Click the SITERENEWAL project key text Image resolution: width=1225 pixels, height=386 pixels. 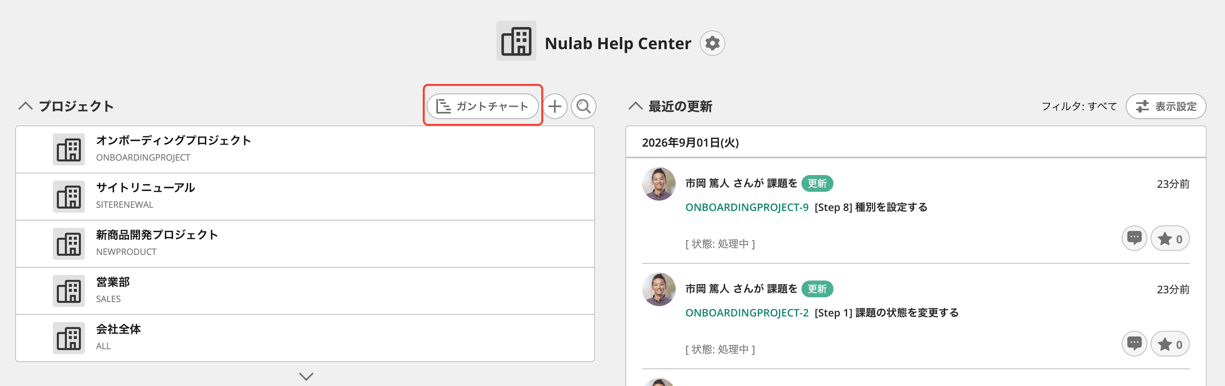point(125,205)
